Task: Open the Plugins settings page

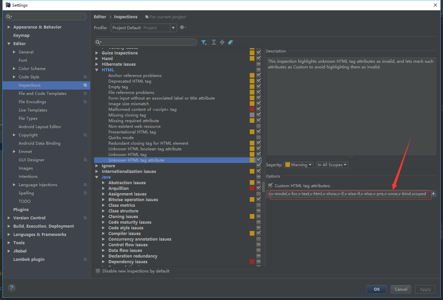Action: pos(21,210)
